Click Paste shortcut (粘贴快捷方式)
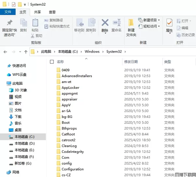 57,26
